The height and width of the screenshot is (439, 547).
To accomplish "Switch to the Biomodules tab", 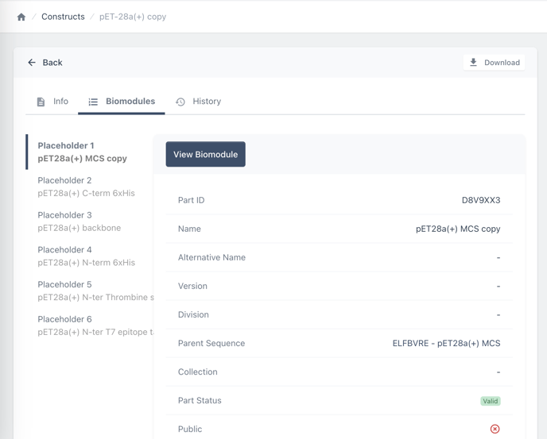I will pyautogui.click(x=122, y=102).
